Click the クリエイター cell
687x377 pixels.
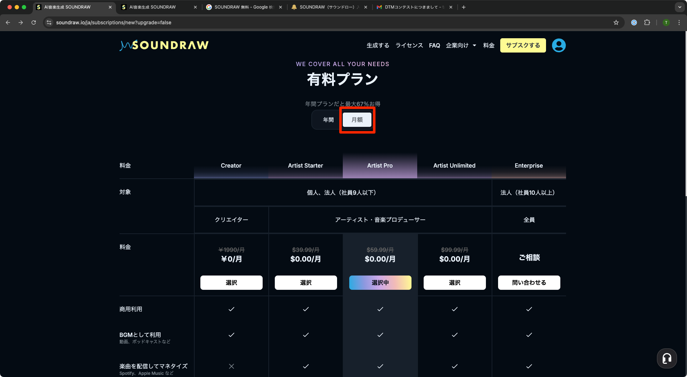[231, 220]
